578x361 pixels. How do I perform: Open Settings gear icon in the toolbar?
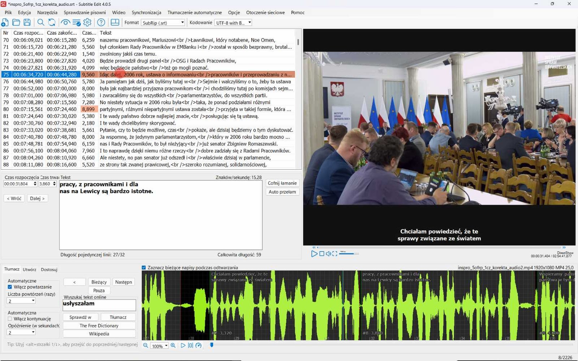tap(87, 22)
